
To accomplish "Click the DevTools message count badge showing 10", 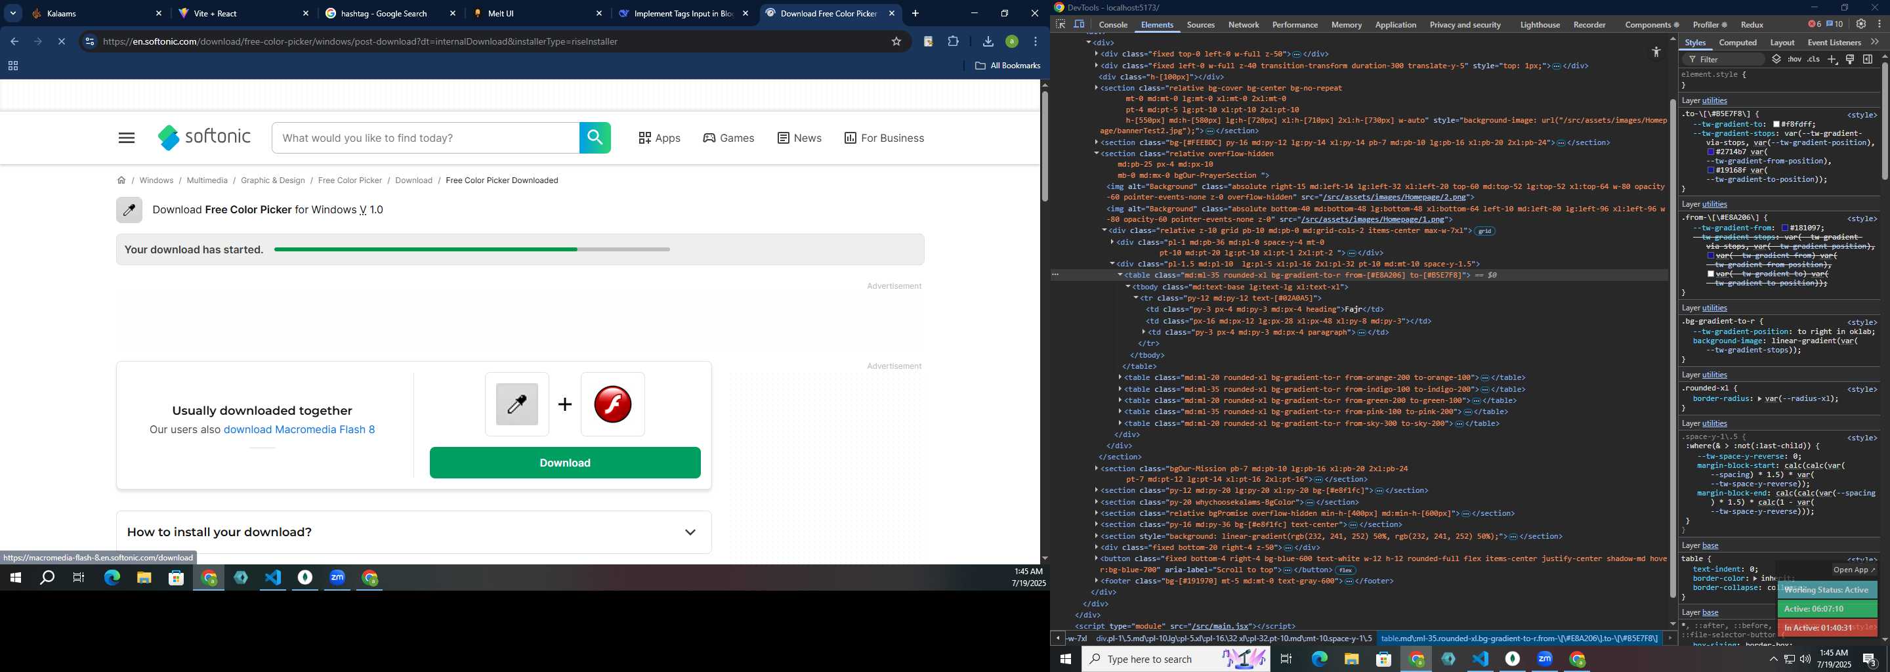I will pos(1834,24).
